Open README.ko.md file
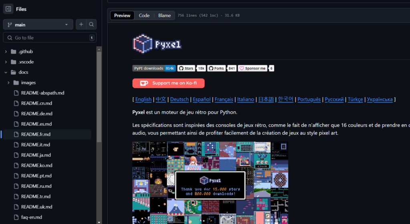This screenshot has width=410, height=224. tap(36, 165)
